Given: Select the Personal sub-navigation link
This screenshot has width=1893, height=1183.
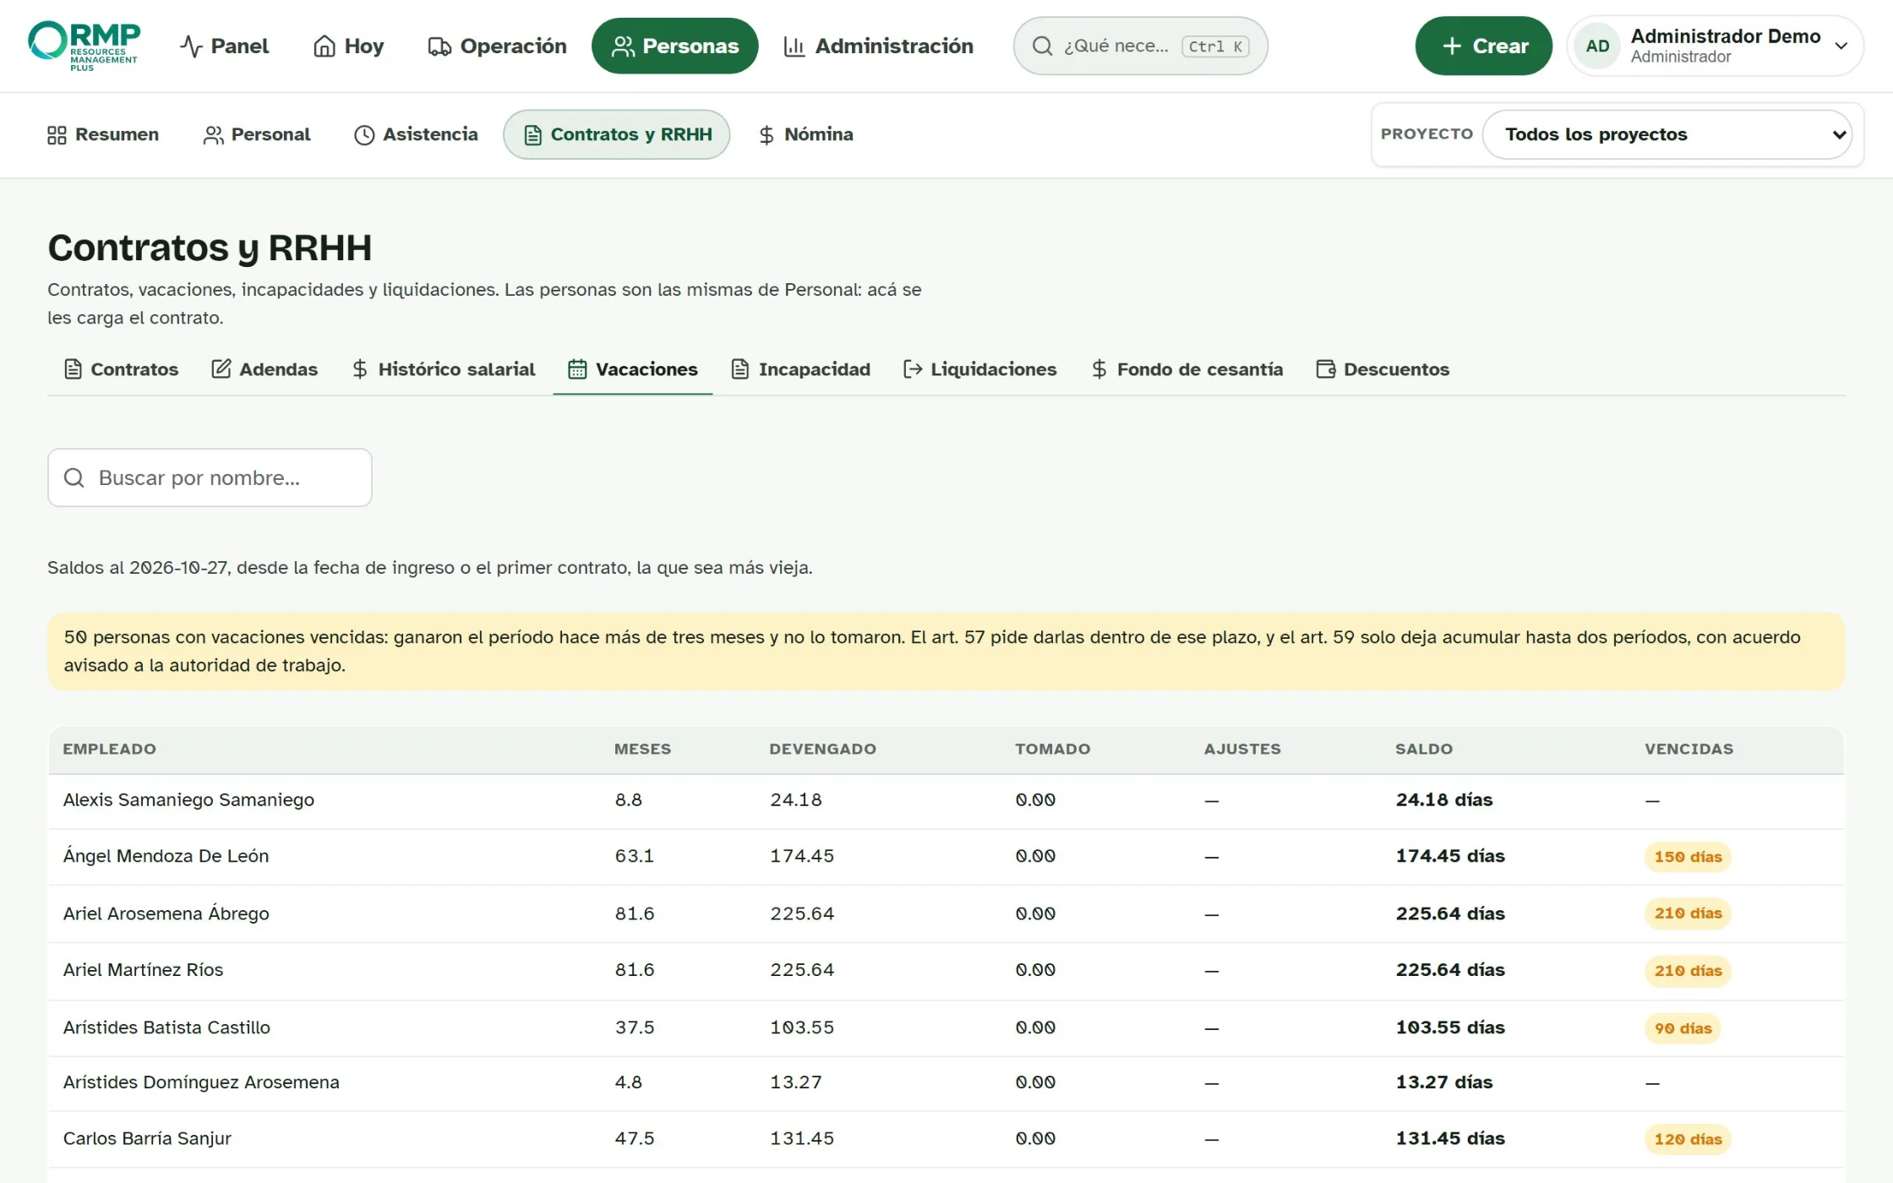Looking at the screenshot, I should point(257,134).
